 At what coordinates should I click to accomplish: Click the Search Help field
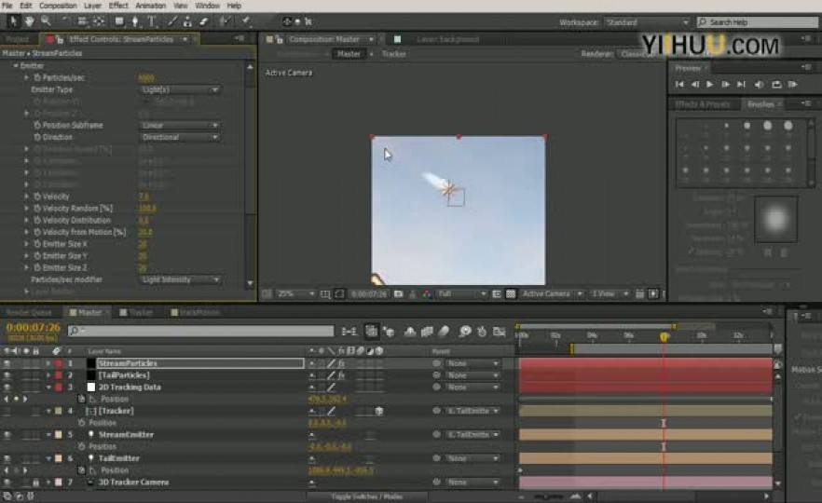(757, 22)
